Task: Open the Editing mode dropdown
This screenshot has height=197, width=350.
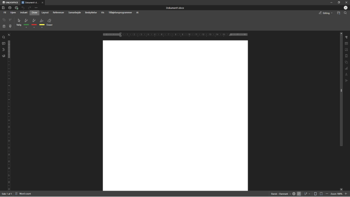Action: point(326,13)
